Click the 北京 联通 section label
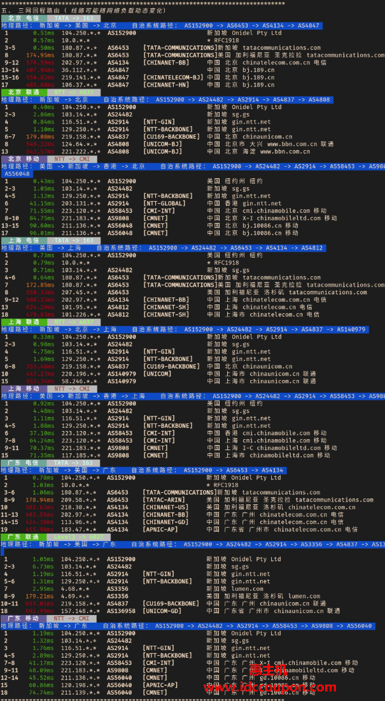The width and height of the screenshot is (385, 701). [23, 92]
